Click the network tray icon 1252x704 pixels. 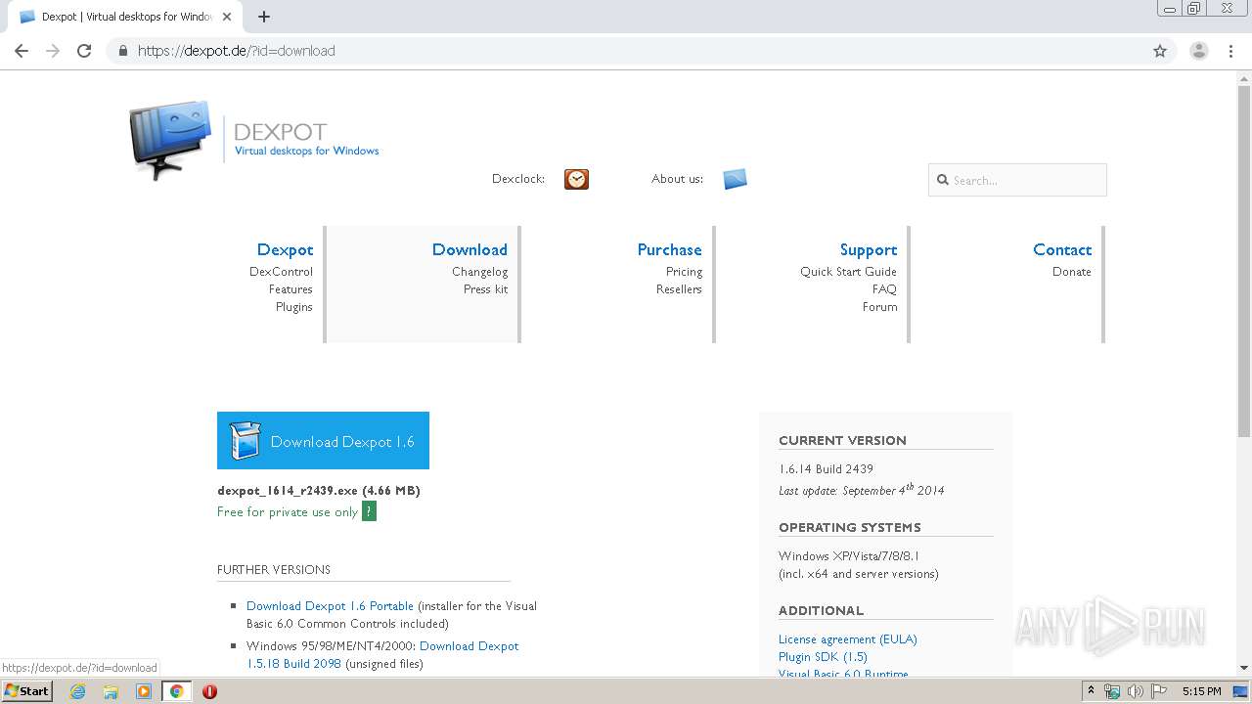click(x=1112, y=691)
